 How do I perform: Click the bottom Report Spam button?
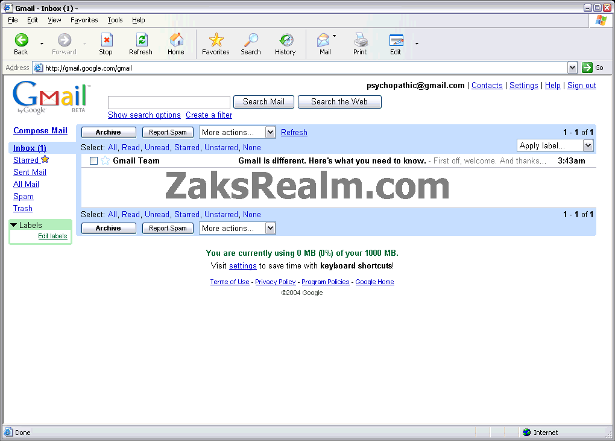[x=168, y=228]
